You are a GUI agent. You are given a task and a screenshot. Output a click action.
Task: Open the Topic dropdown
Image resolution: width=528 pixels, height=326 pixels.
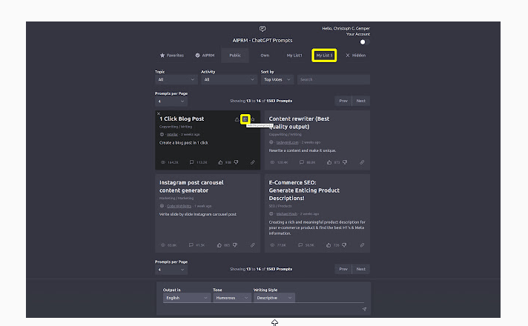pos(176,79)
